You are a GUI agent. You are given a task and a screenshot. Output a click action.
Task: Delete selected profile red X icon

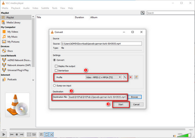pos(130,77)
